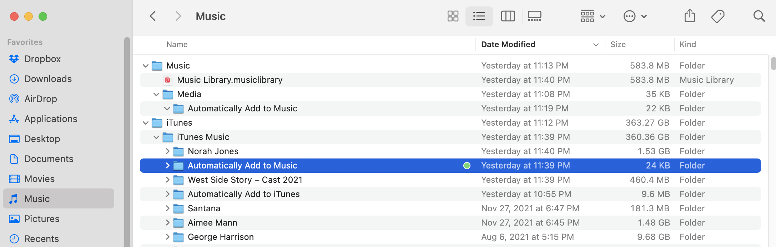Click the Share toolbar icon
Screen dimensions: 776x247
tap(690, 16)
